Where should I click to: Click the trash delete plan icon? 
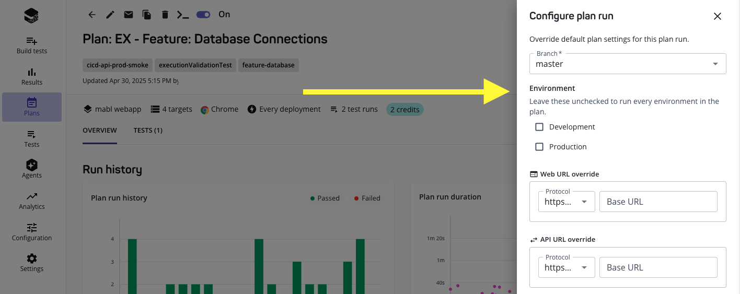coord(165,15)
